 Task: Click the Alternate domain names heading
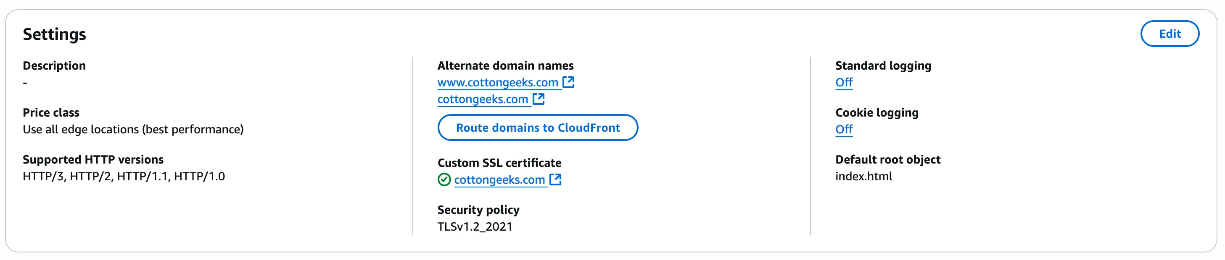tap(505, 65)
